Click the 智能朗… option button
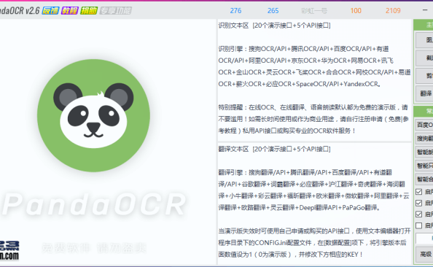 pyautogui.click(x=424, y=152)
